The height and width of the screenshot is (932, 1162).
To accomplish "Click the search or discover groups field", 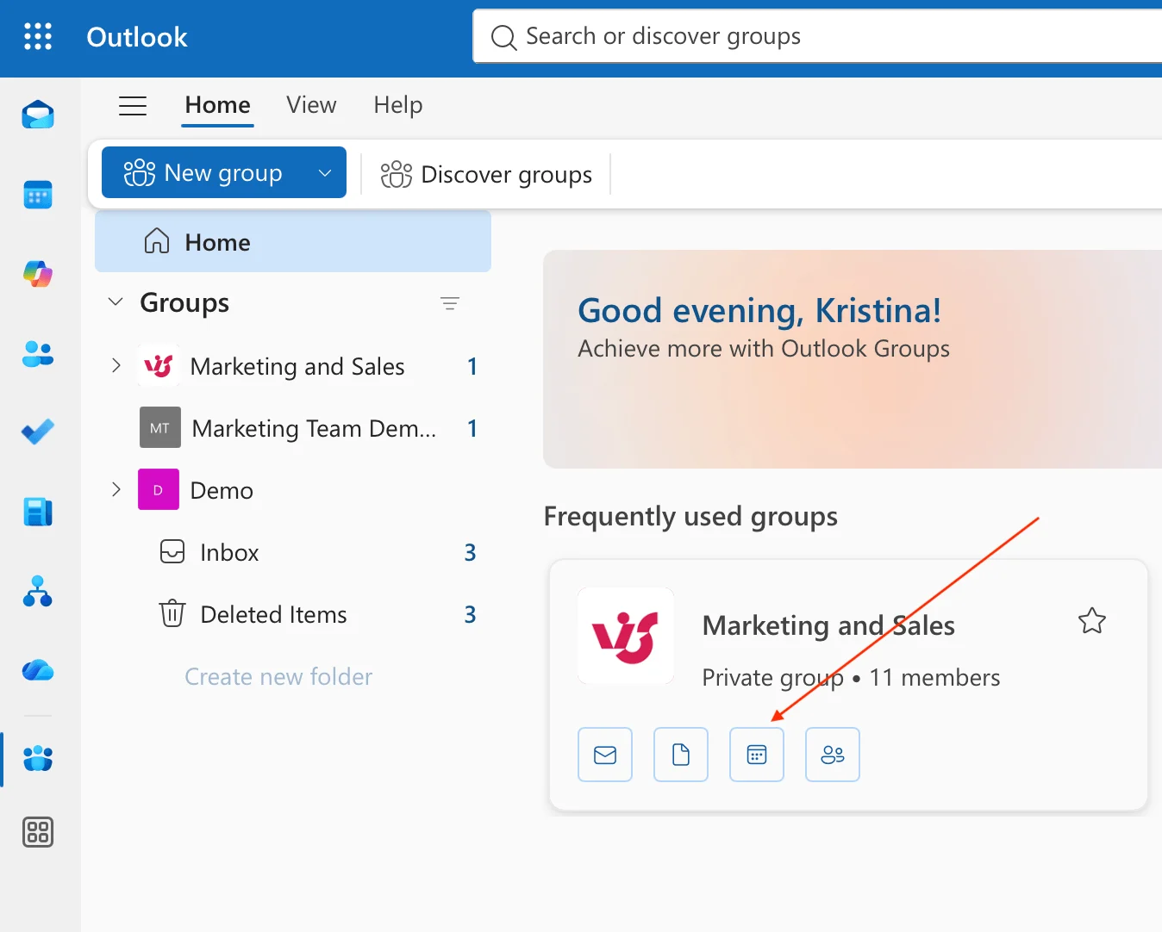I will coord(817,36).
